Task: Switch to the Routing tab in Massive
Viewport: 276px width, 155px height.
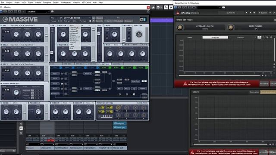Action: (104, 64)
